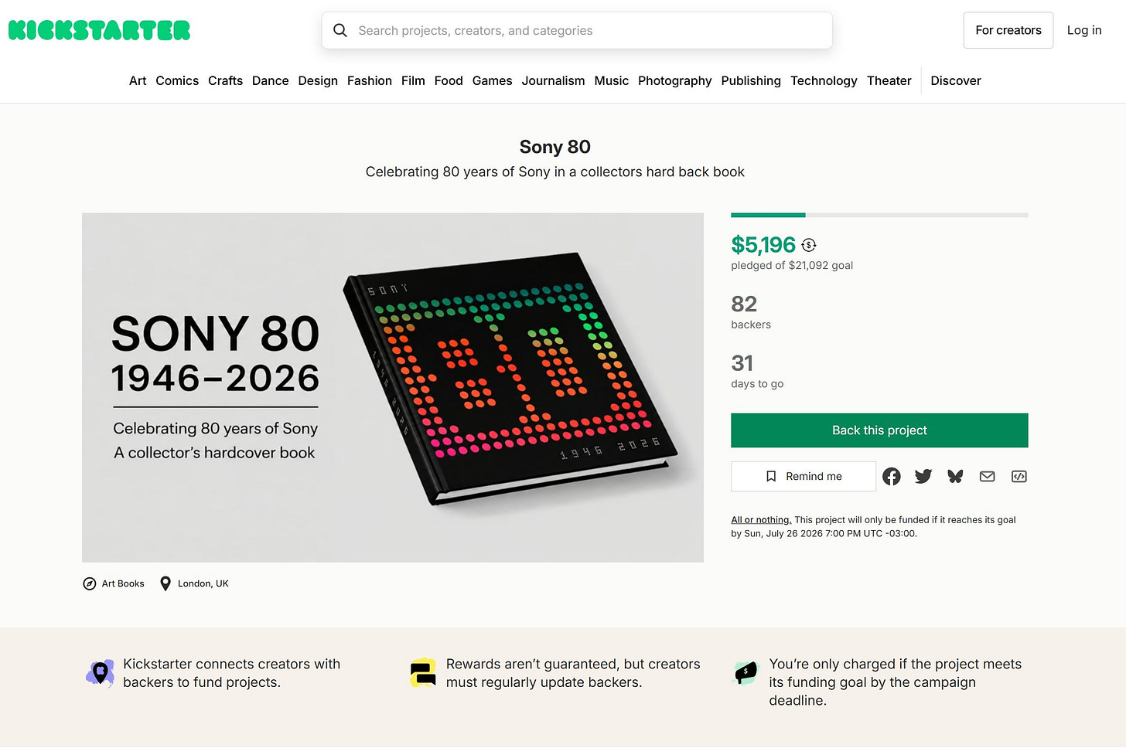Image resolution: width=1126 pixels, height=748 pixels.
Task: Click the currency conversion icon beside $5,196
Action: 809,245
